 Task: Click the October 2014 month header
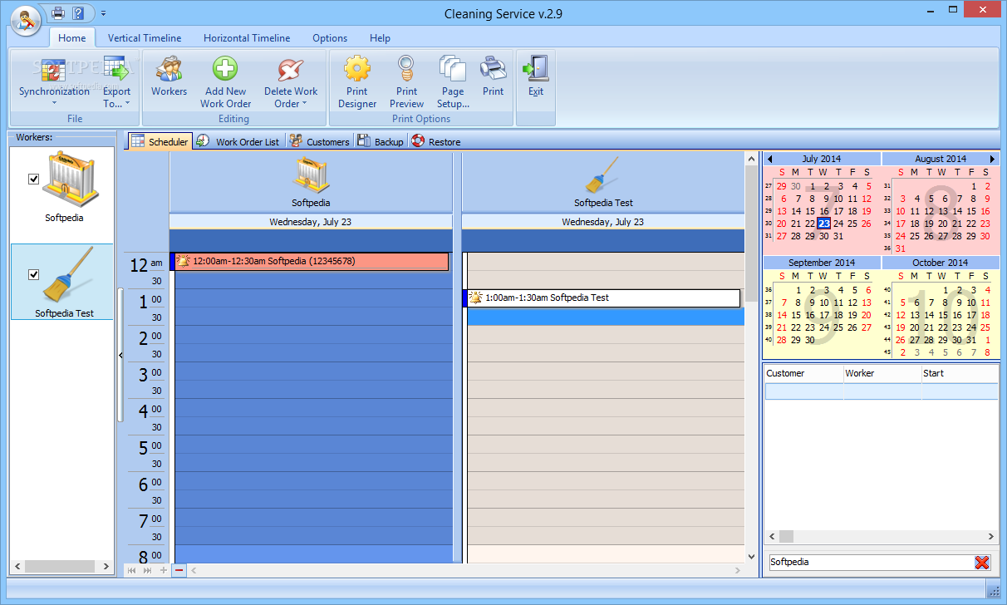tap(941, 263)
